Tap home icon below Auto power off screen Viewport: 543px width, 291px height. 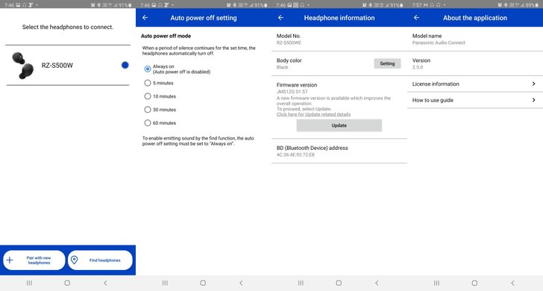point(203,283)
